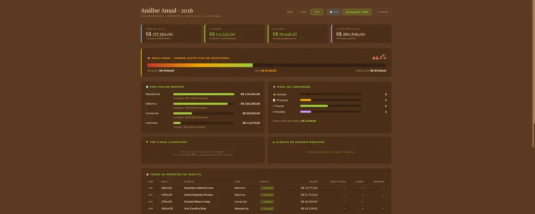Click the chart icon beside Por Tipo de Projeto
535x214 pixels.
pos(147,87)
